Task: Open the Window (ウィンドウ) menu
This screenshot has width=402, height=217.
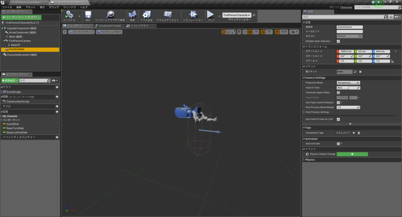Action: coord(69,7)
